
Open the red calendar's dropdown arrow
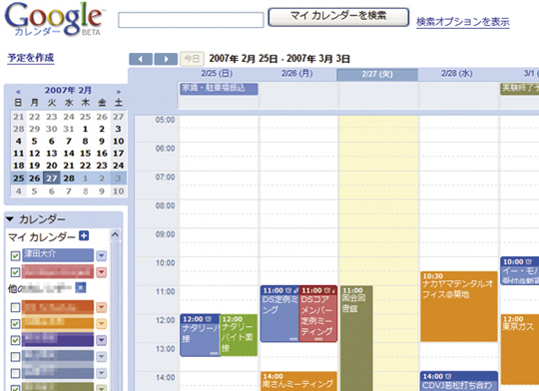coord(101,272)
